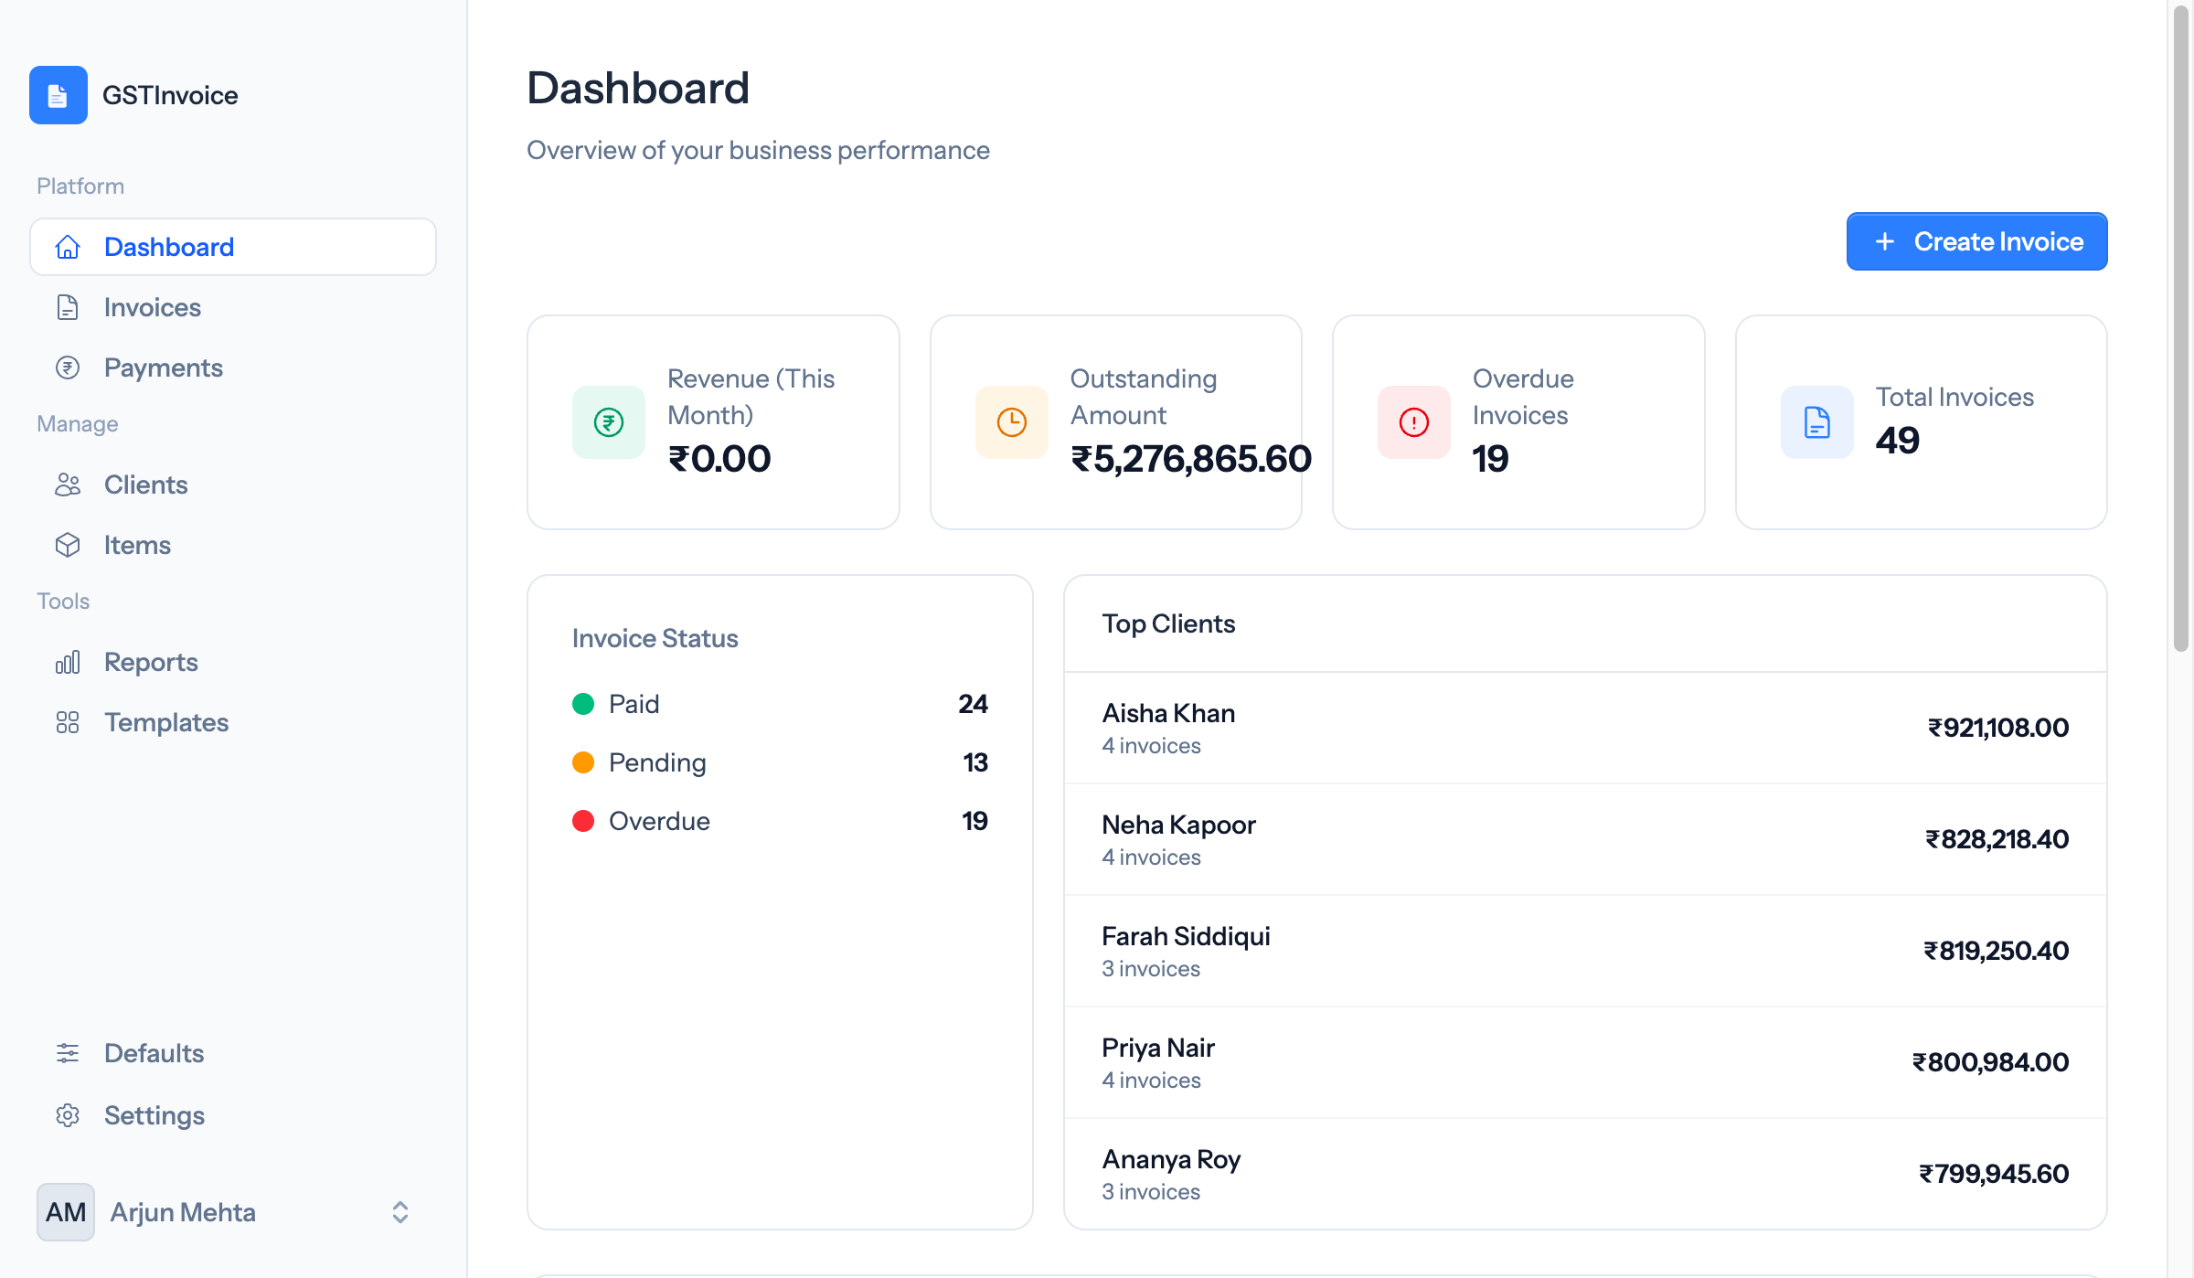2194x1278 pixels.
Task: Go to the Payments page
Action: 233,367
